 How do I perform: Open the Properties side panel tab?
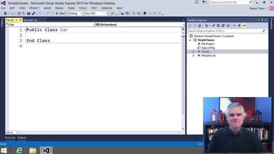[271, 24]
